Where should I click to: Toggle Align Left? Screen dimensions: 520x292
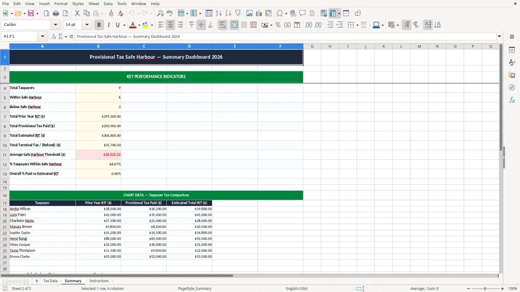coord(161,25)
